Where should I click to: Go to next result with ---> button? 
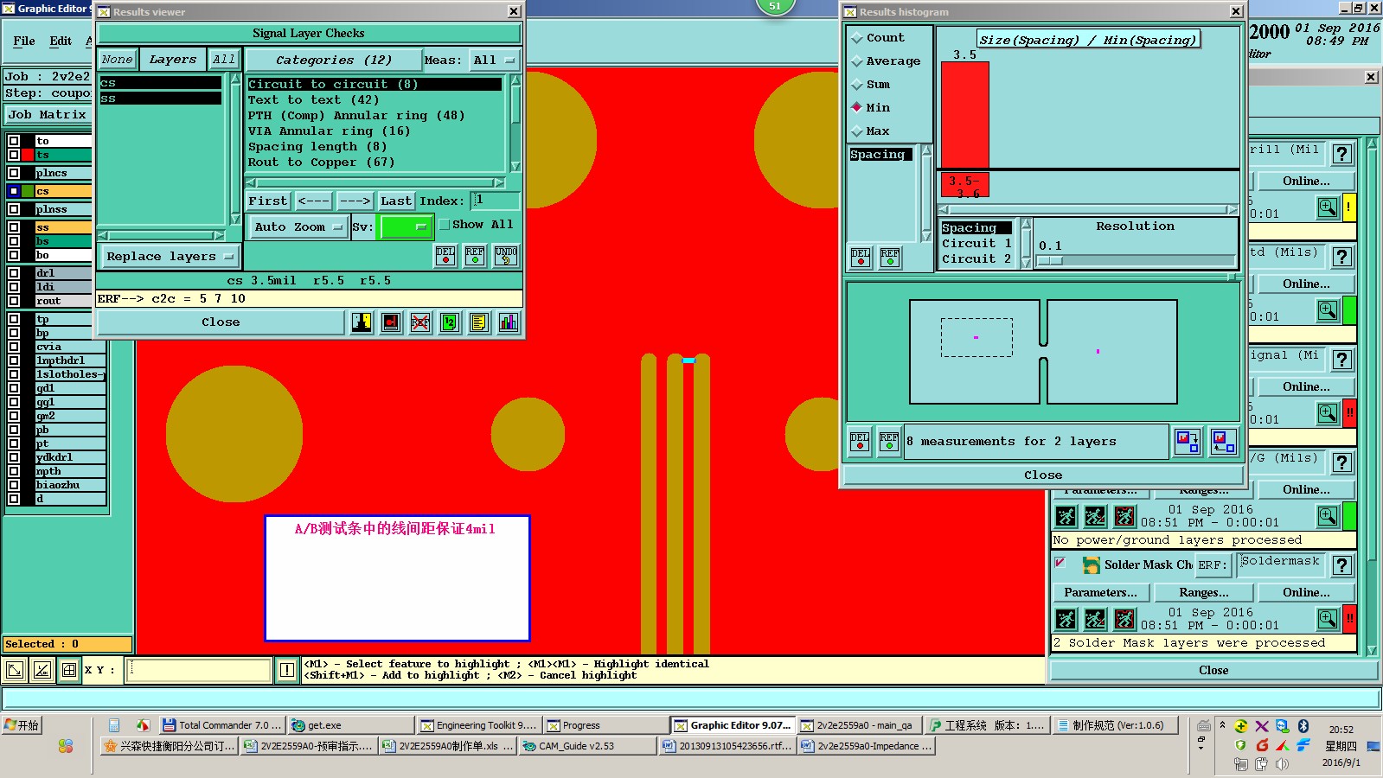pos(355,201)
